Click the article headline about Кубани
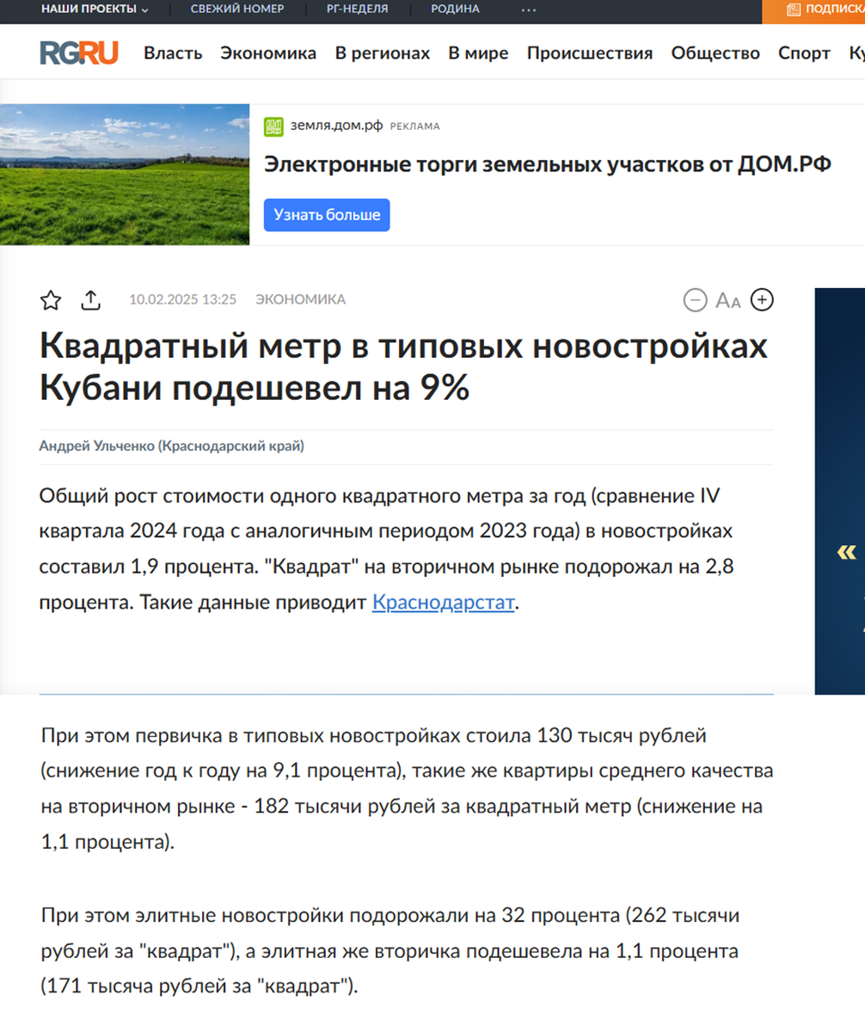The width and height of the screenshot is (865, 1032). tap(404, 366)
